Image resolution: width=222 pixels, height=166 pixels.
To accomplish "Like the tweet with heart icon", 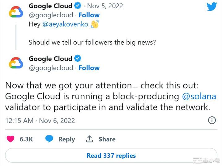I will tap(11, 139).
